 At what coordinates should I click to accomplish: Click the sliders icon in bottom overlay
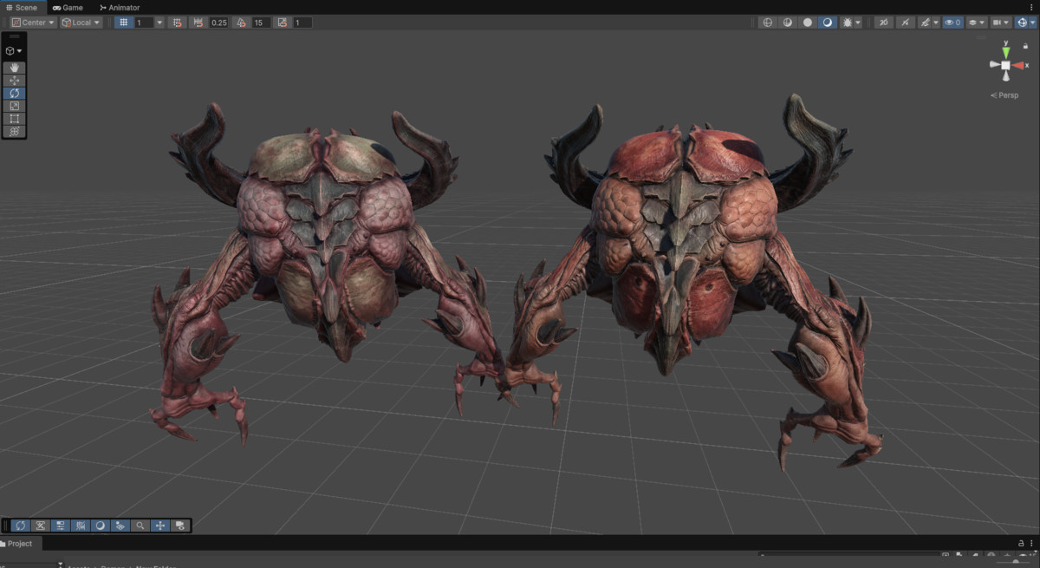click(x=61, y=526)
